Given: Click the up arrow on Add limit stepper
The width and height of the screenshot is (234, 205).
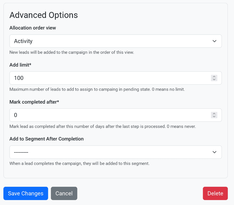Looking at the screenshot, I should pyautogui.click(x=214, y=76).
